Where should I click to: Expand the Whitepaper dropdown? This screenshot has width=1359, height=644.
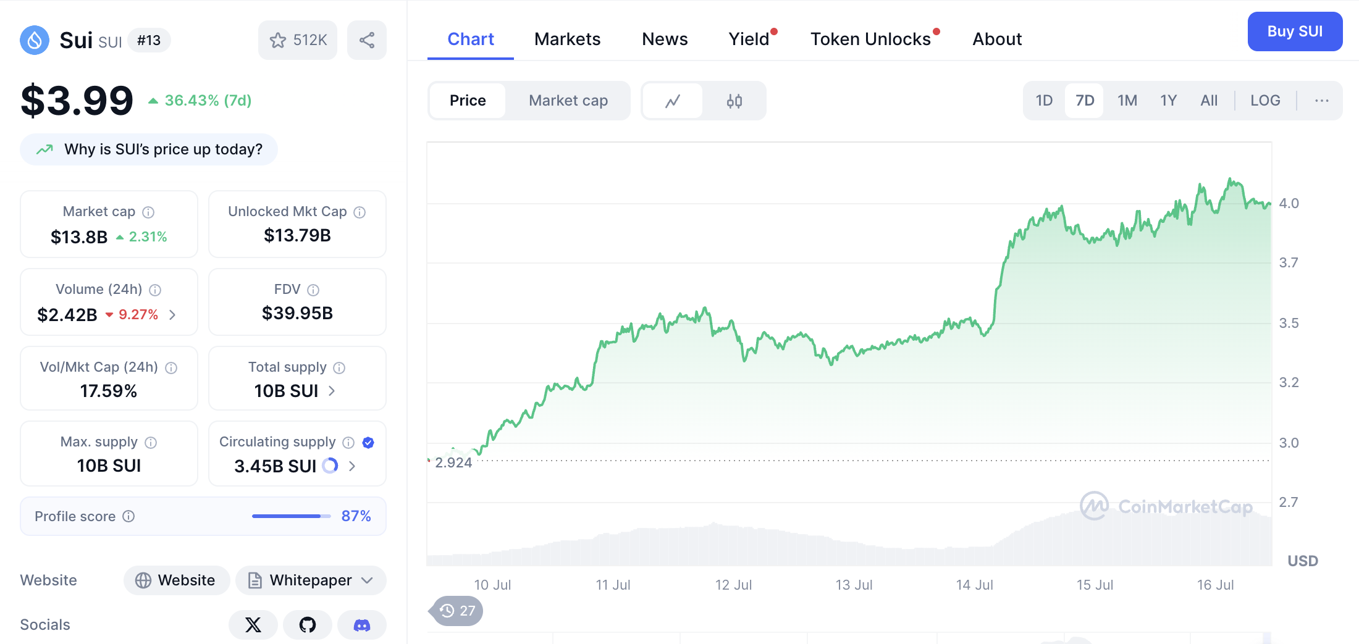coord(367,580)
